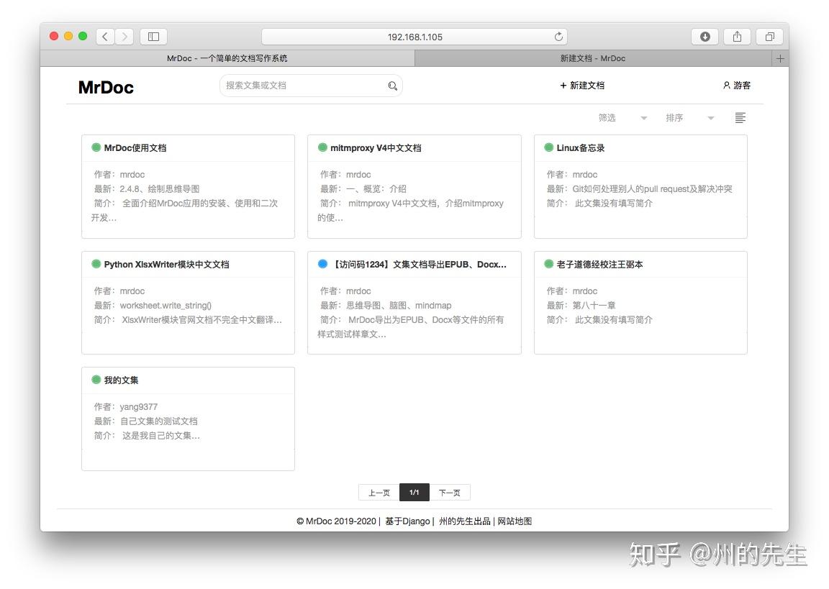Open the list view layout icon

click(x=740, y=117)
